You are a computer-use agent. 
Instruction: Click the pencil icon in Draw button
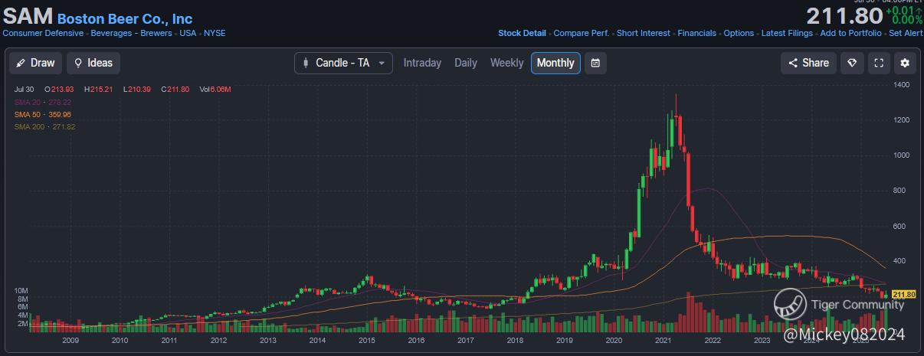(x=22, y=63)
